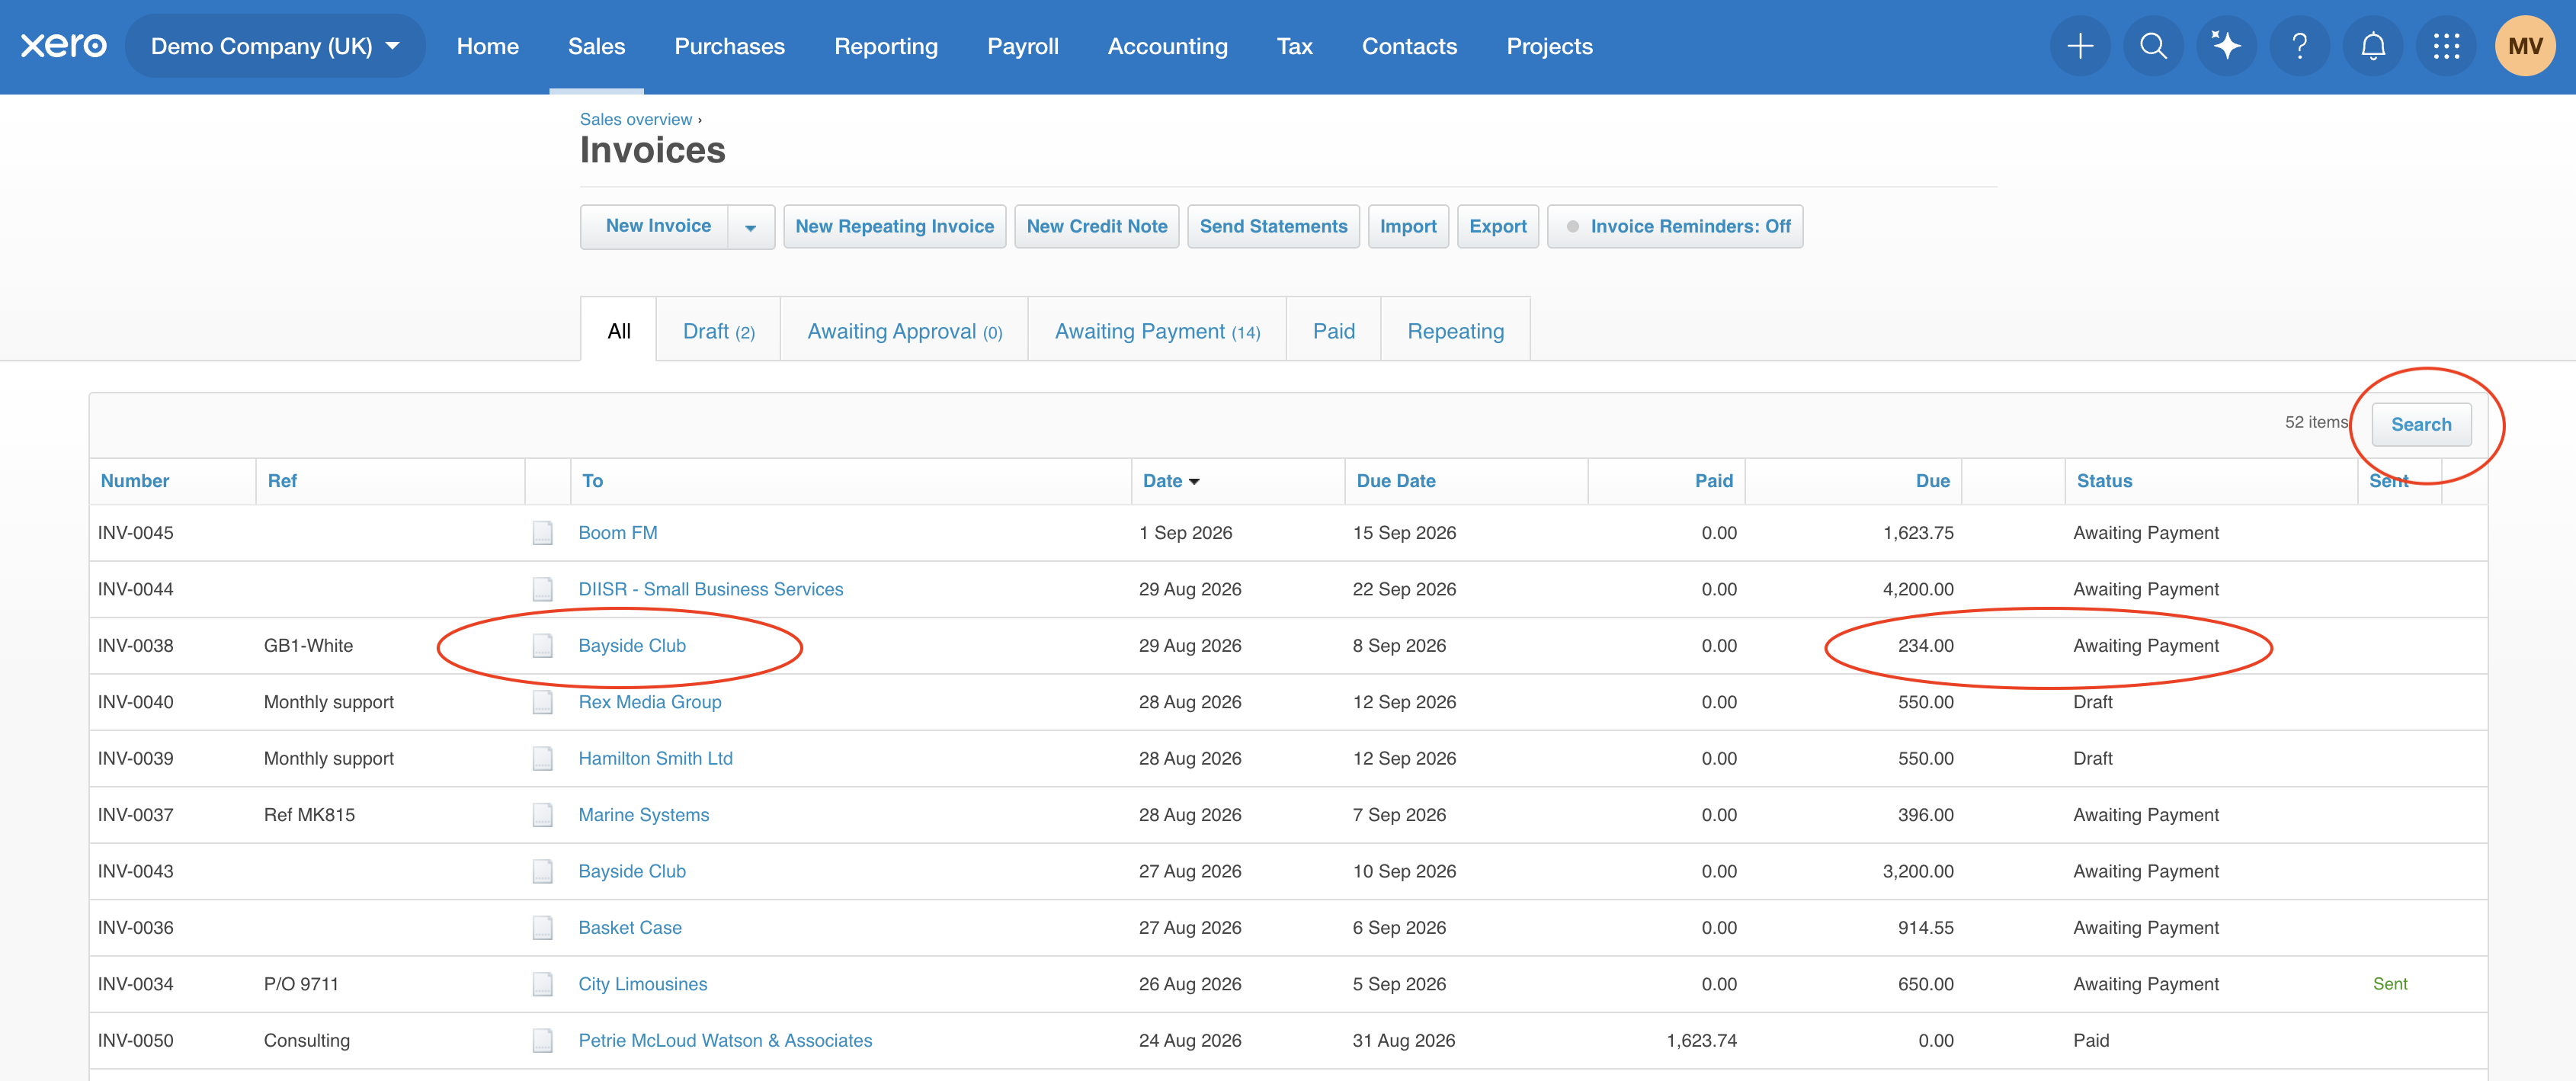The width and height of the screenshot is (2576, 1081).
Task: Open the Sales menu
Action: tap(596, 46)
